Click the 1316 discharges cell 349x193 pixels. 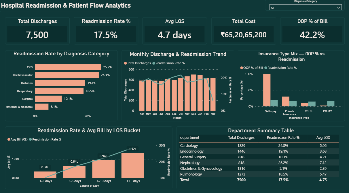point(241,168)
